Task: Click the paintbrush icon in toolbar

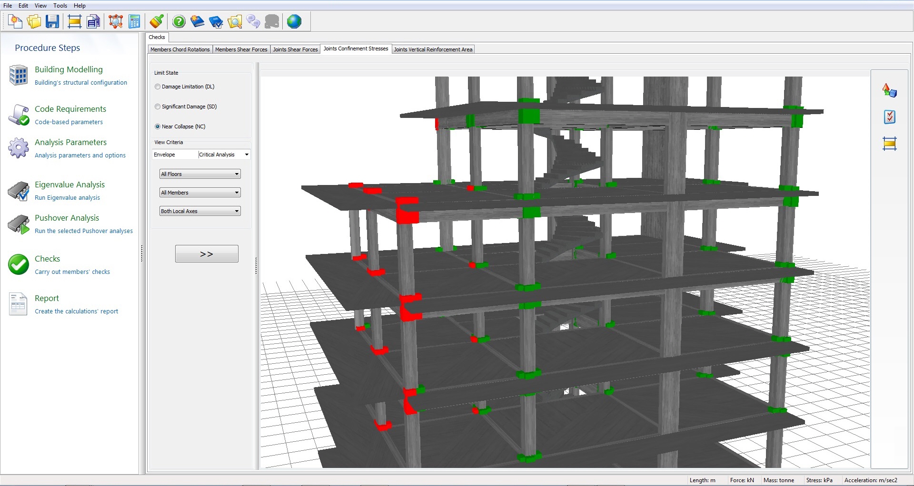Action: coord(157,21)
